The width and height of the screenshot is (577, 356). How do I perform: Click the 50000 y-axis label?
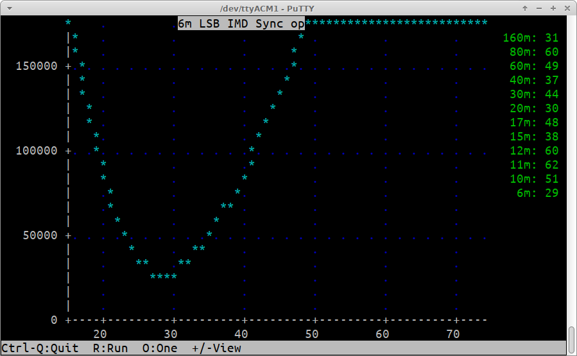click(40, 235)
